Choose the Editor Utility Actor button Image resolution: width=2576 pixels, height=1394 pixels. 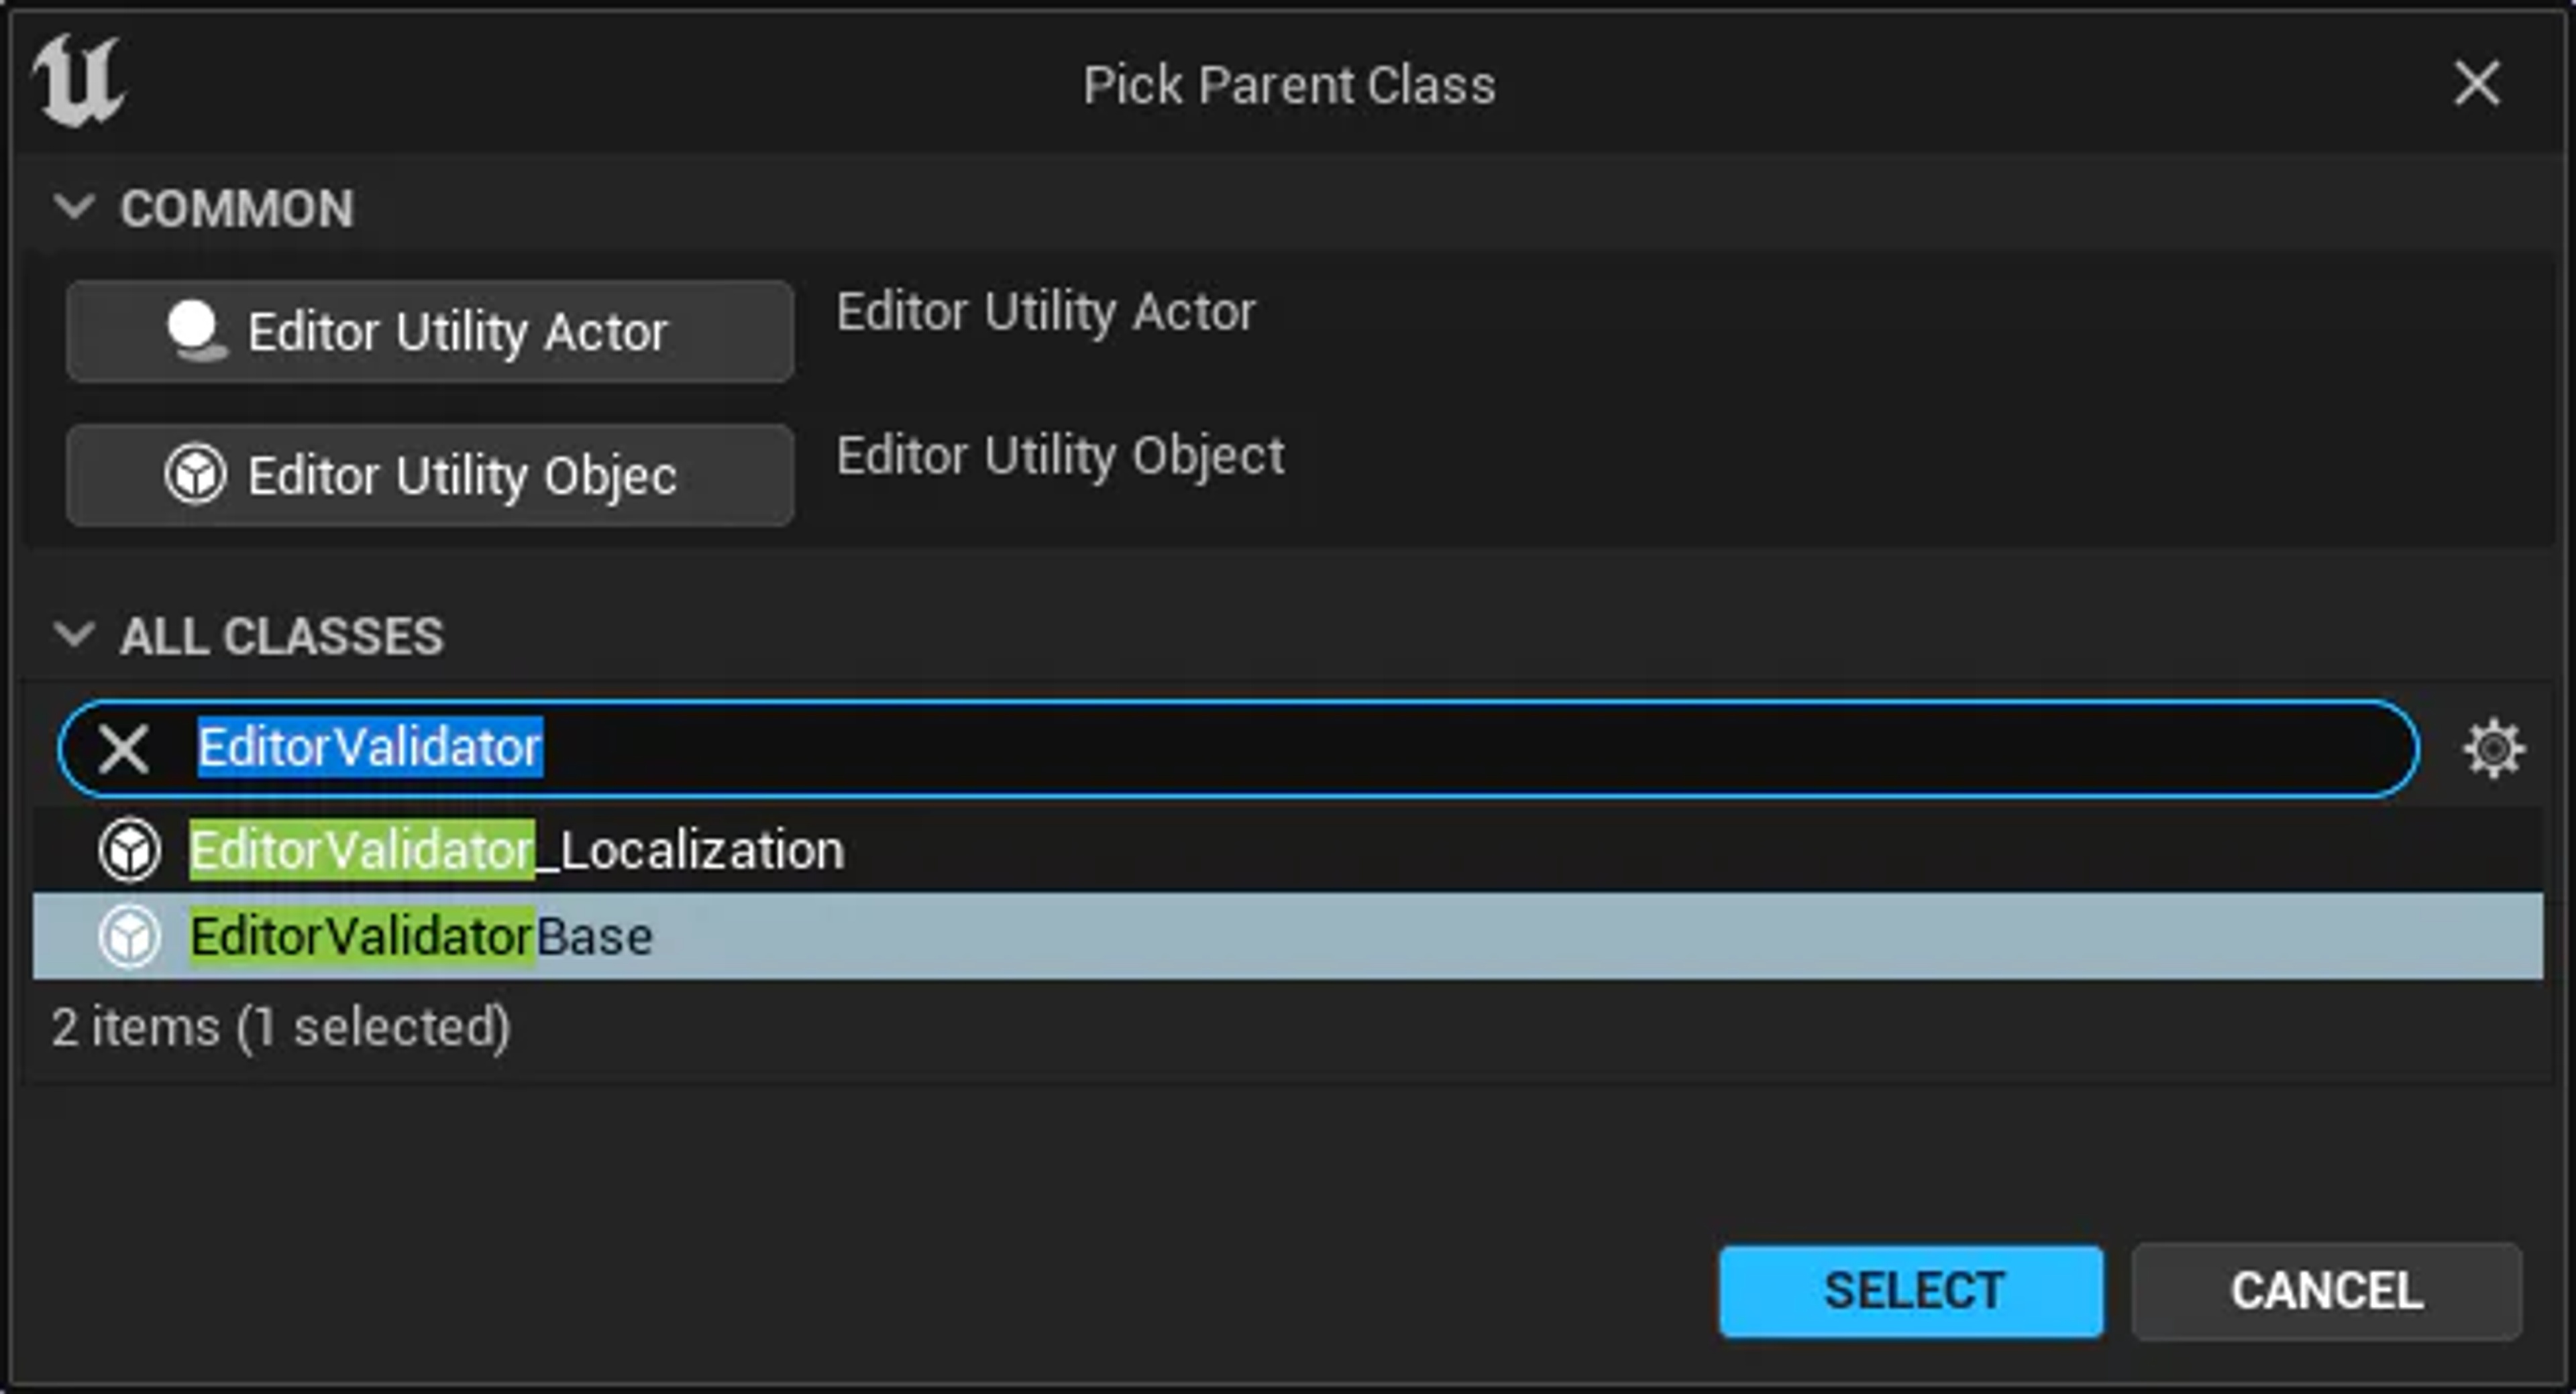tap(430, 332)
